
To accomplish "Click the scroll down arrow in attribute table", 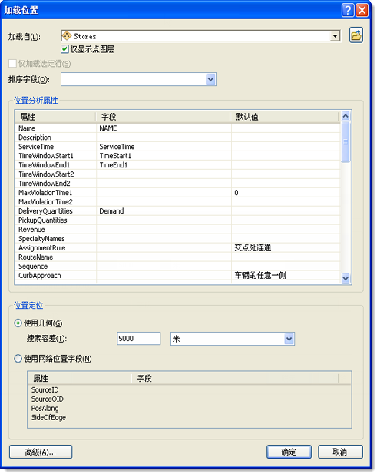I will (346, 278).
